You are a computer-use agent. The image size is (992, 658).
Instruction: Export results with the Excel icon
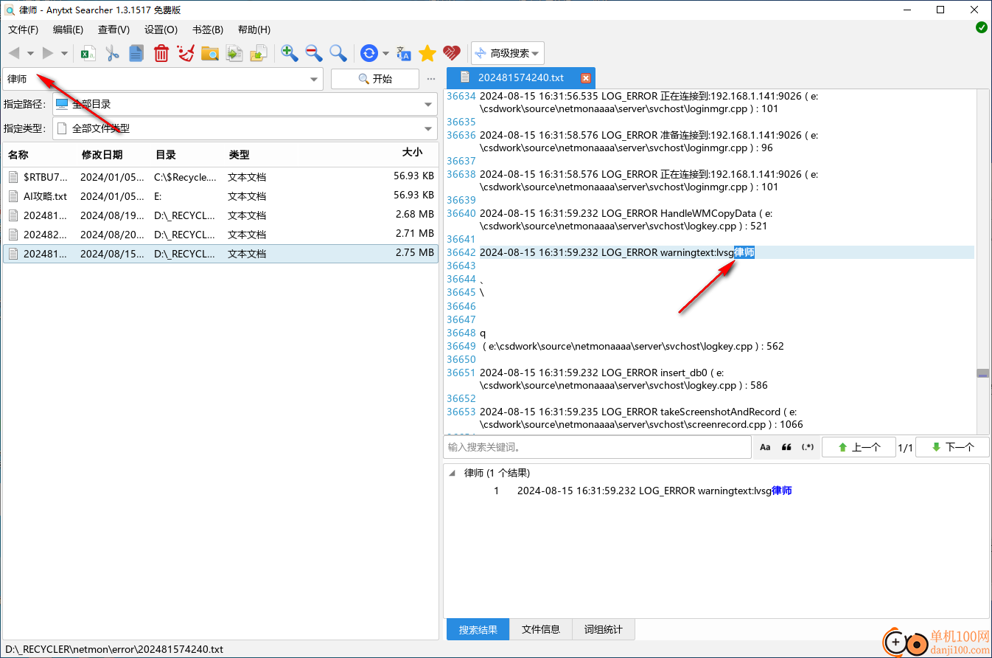point(88,53)
